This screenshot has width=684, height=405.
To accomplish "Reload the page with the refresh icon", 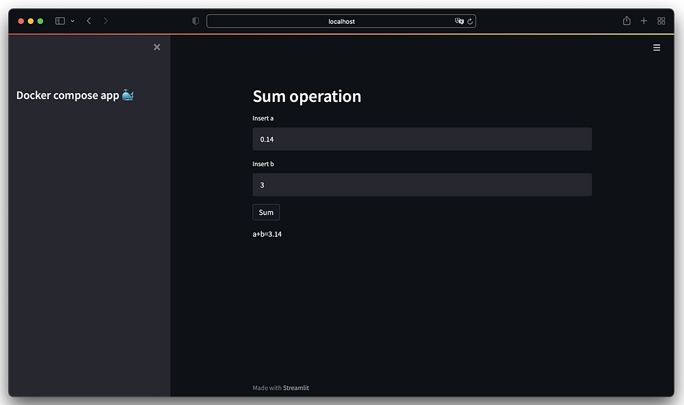I will 469,21.
